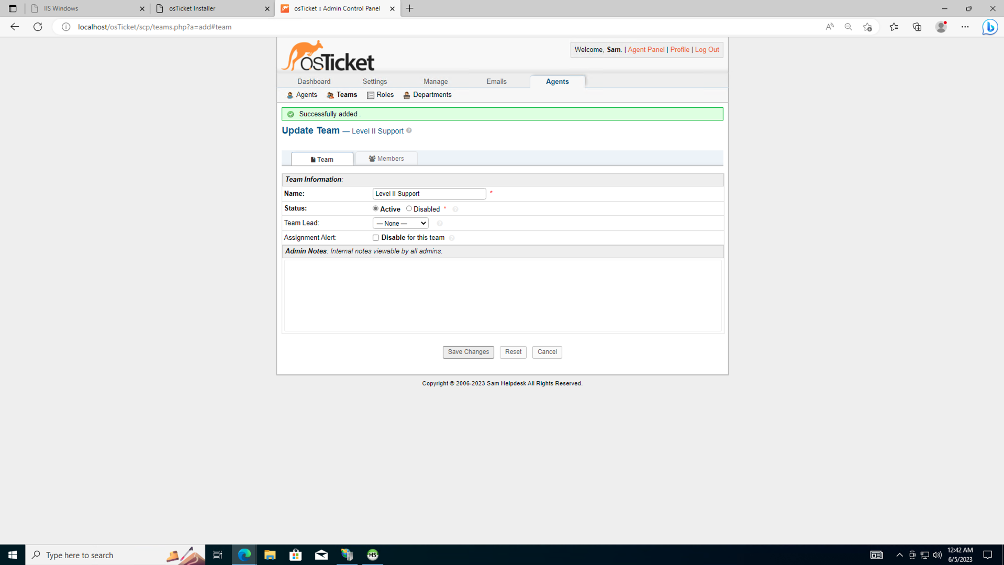Click the Save Changes button

[467, 352]
